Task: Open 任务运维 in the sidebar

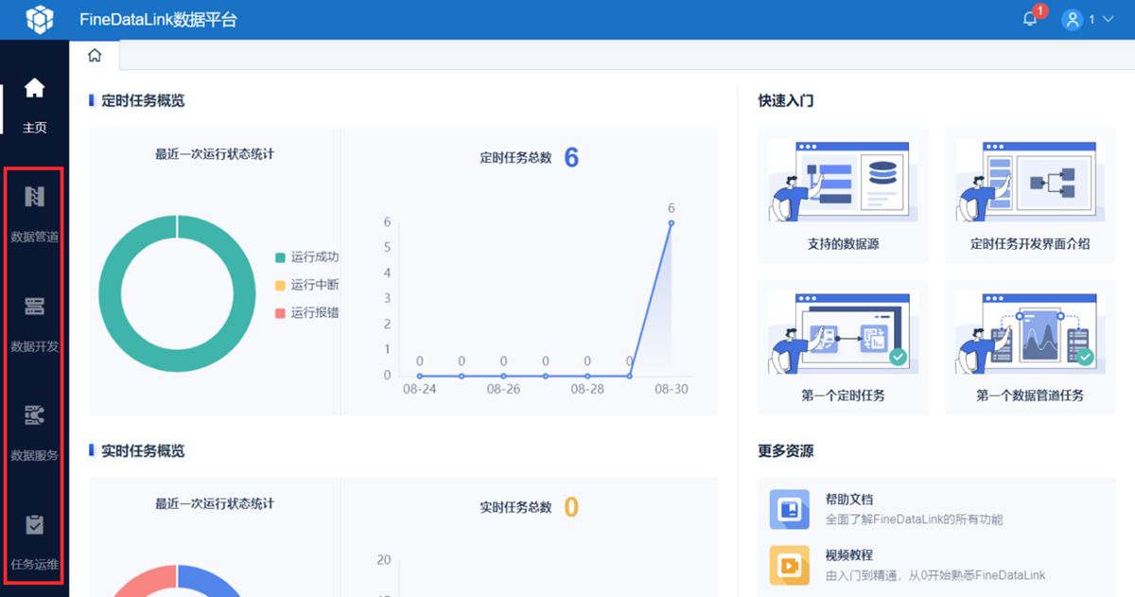Action: pos(34,543)
